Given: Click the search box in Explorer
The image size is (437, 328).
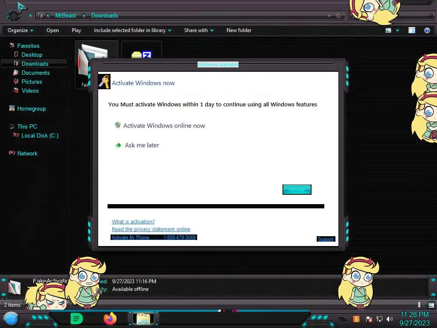Looking at the screenshot, I should click(392, 16).
